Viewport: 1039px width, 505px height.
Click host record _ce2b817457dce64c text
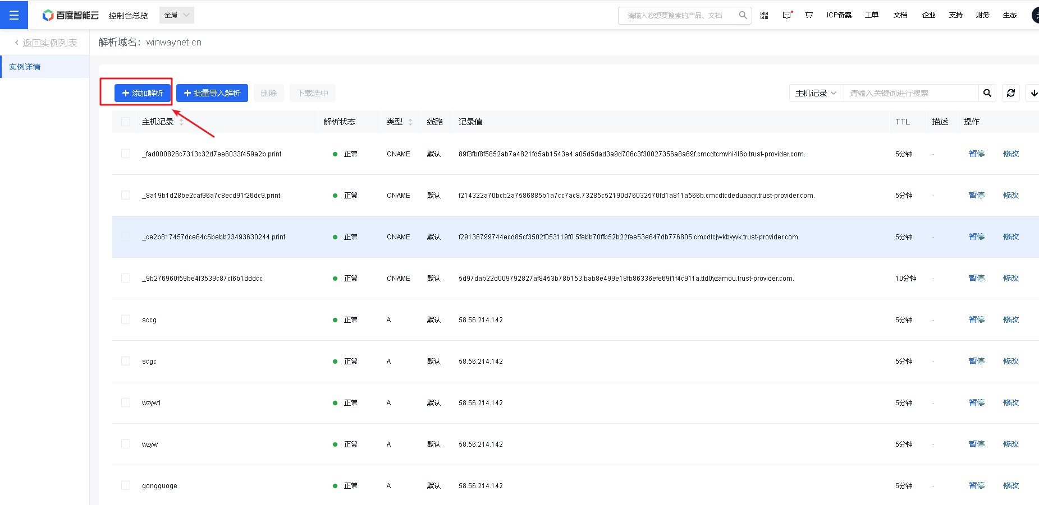coord(214,237)
